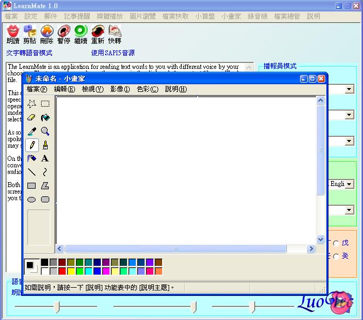Select the Magnifier tool in Paint
Screen dimensions: 363x320
click(x=45, y=131)
